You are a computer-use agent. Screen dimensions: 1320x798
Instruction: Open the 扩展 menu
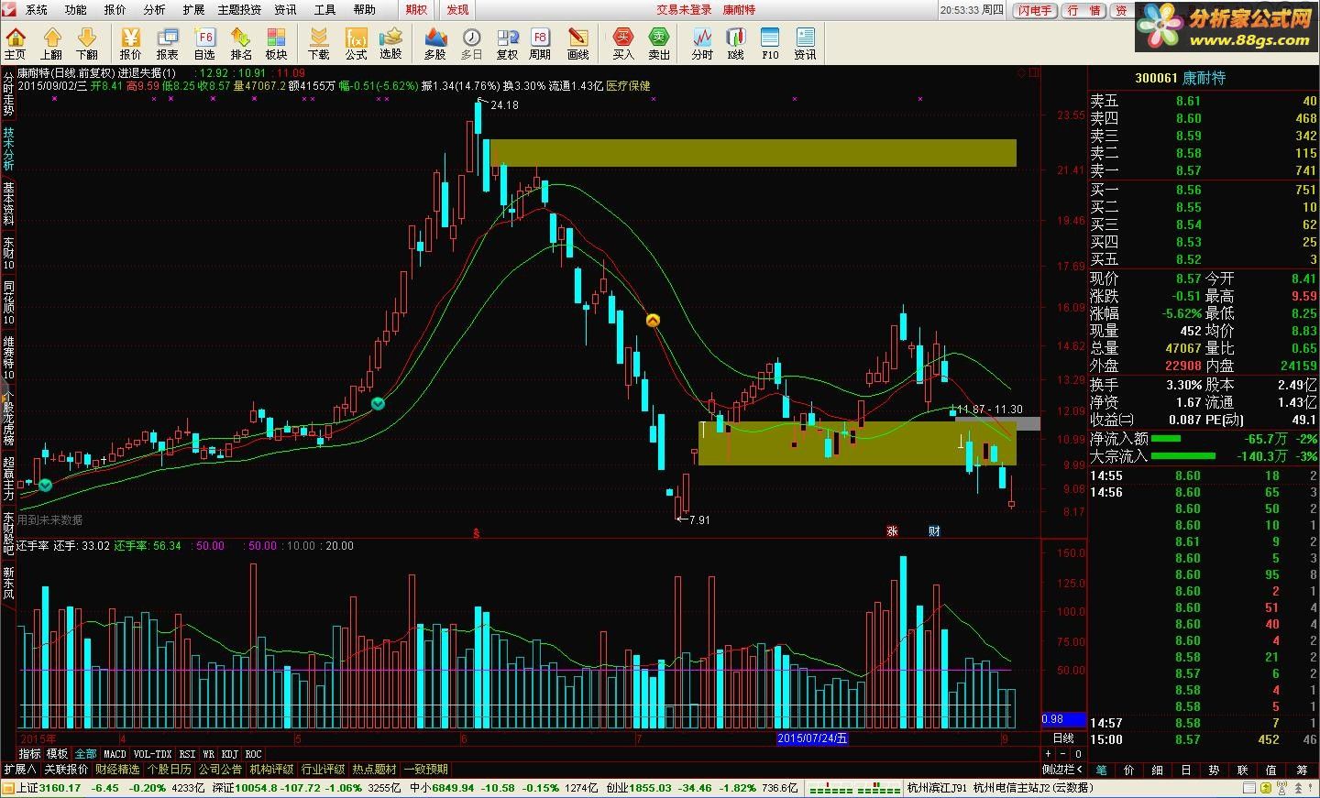coord(193,10)
